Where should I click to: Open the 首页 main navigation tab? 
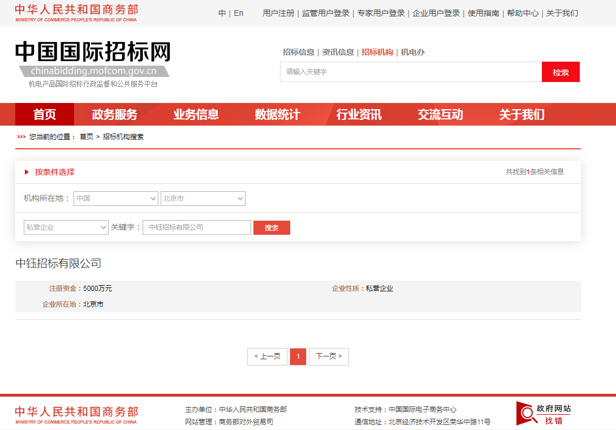pyautogui.click(x=44, y=114)
